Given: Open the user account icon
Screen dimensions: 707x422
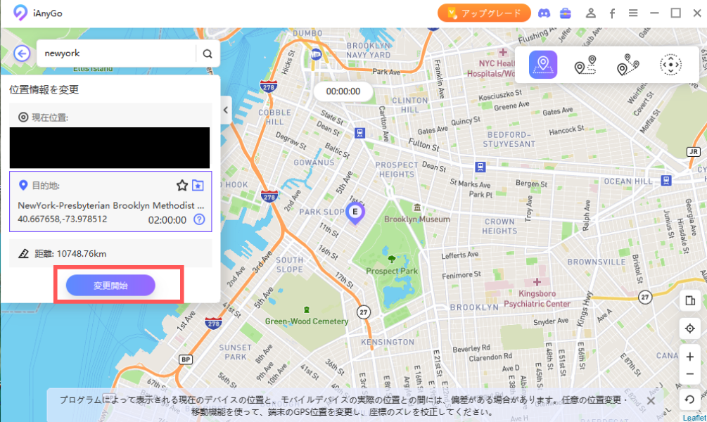Looking at the screenshot, I should (591, 13).
